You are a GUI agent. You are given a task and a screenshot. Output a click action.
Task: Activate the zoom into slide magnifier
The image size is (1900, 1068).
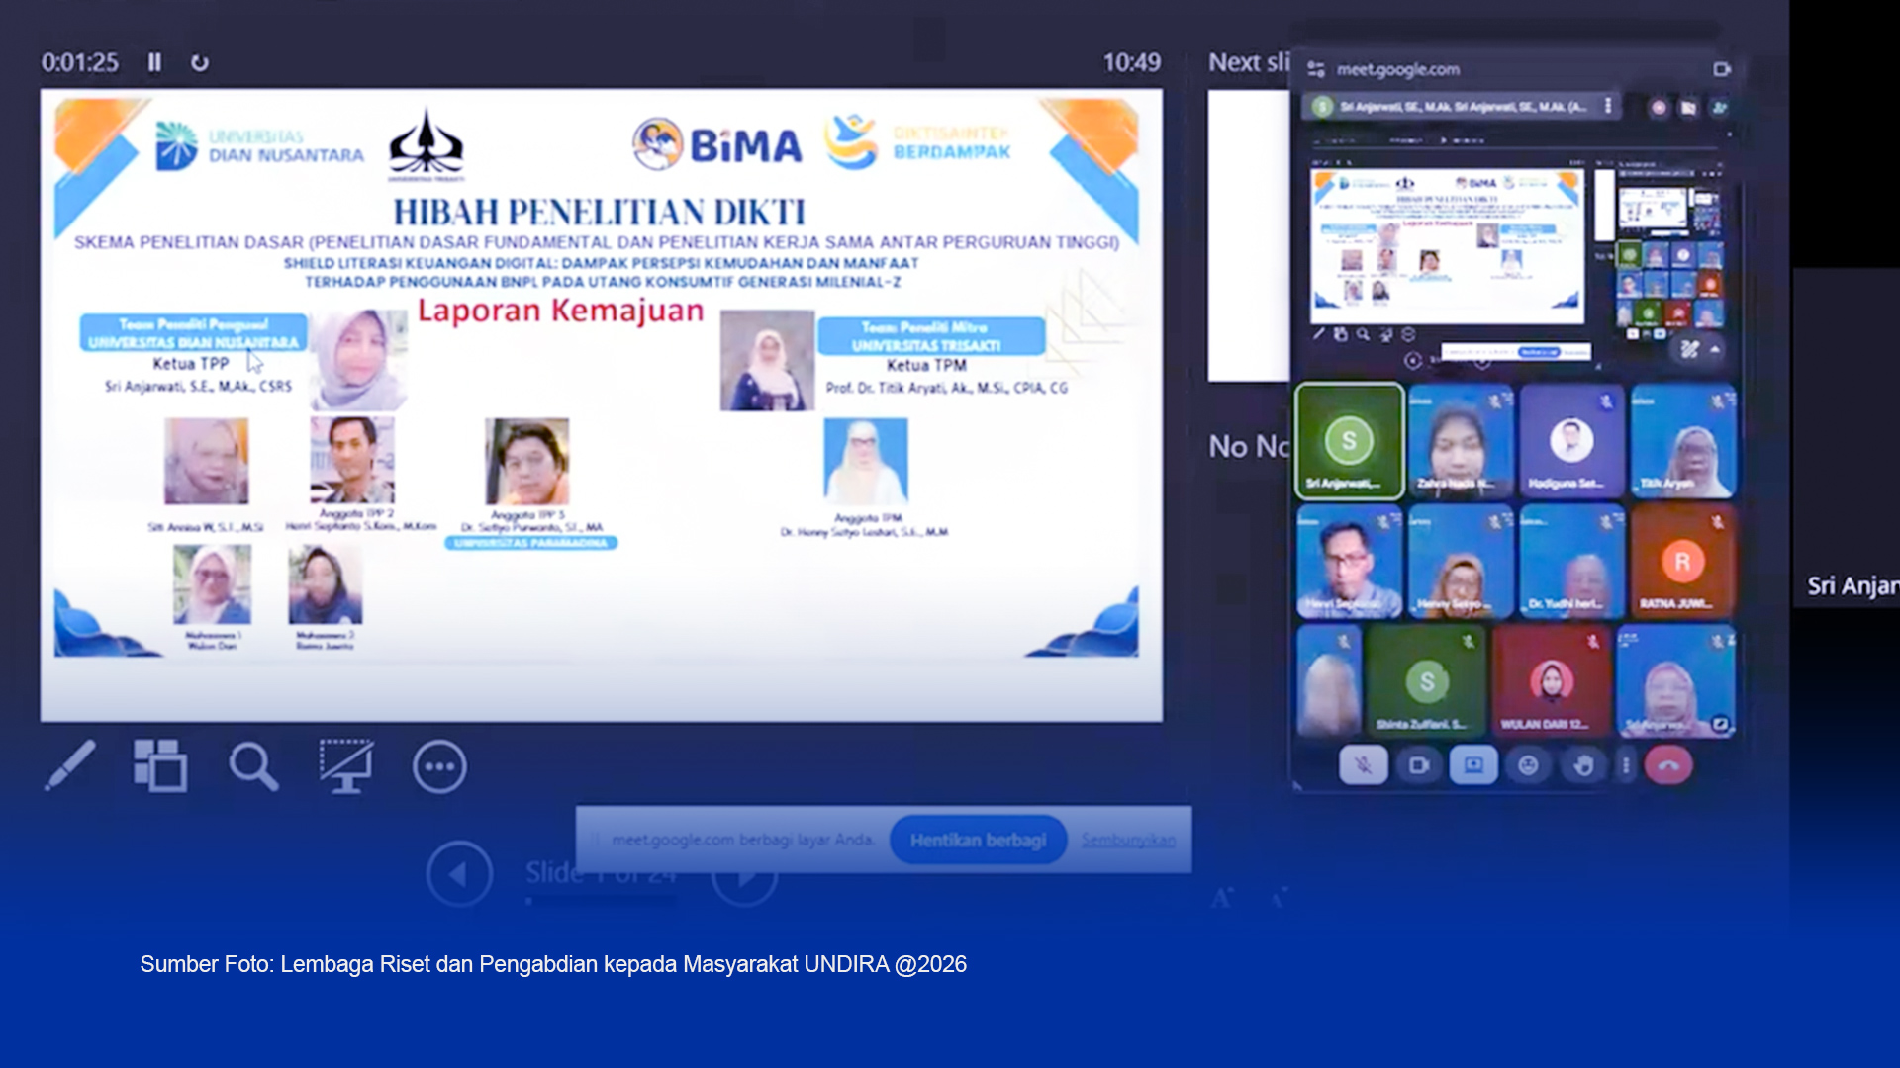[x=253, y=766]
